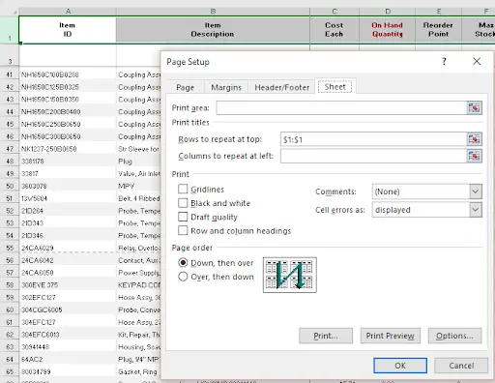Image resolution: width=495 pixels, height=383 pixels.
Task: Click the Columns to repeat range selector icon
Action: 474,156
